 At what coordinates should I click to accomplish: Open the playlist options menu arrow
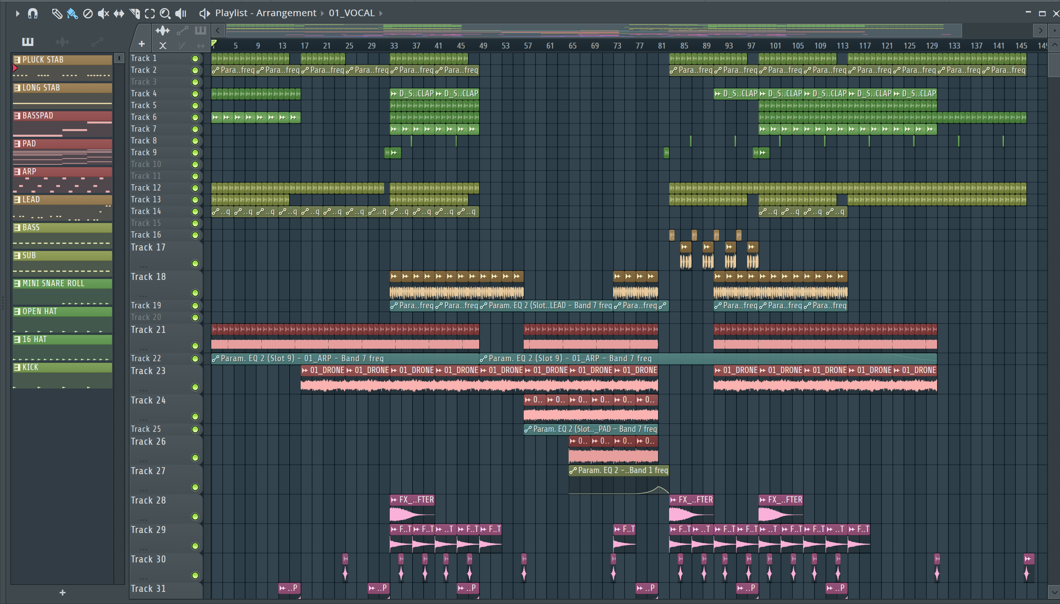(x=17, y=13)
